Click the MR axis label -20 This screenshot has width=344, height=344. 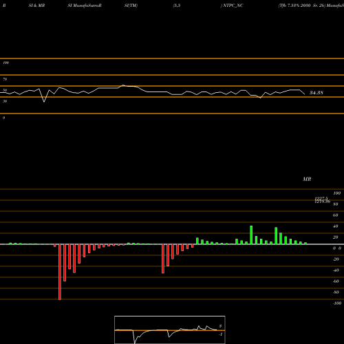[x=336, y=259]
